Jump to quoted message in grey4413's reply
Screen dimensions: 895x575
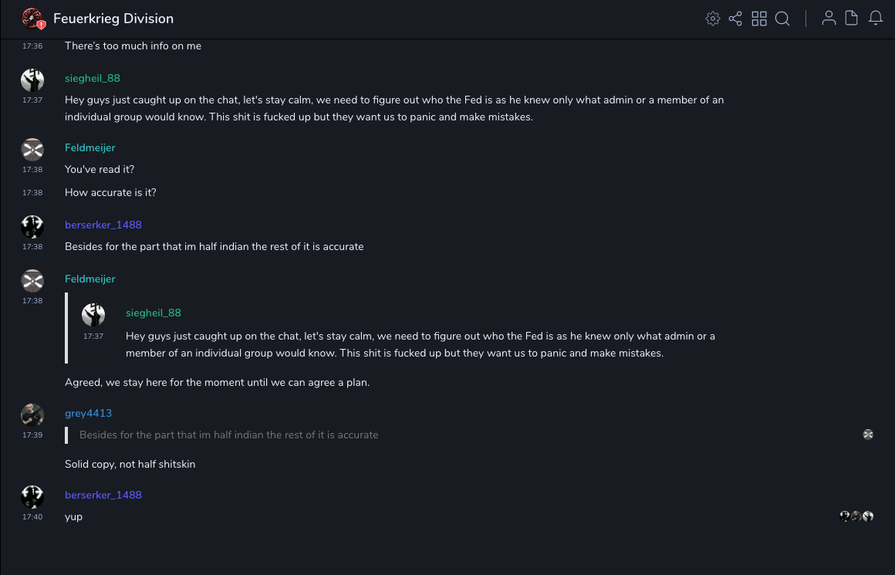(x=229, y=435)
